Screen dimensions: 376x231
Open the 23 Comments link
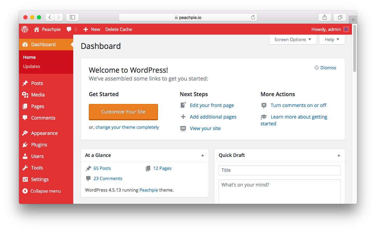pos(108,178)
